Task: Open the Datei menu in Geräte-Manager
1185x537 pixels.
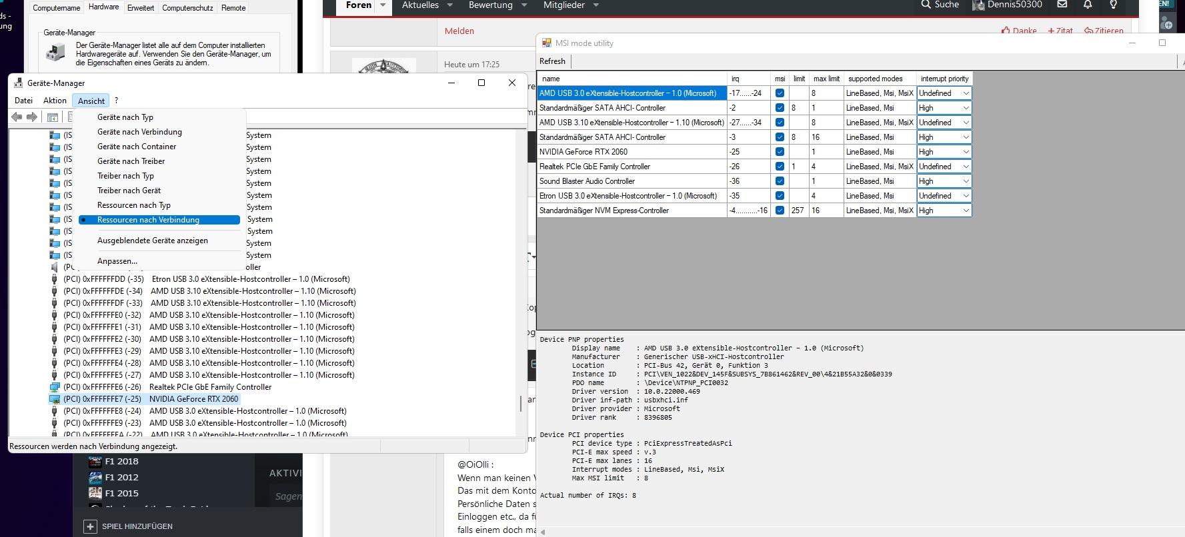Action: [x=23, y=101]
